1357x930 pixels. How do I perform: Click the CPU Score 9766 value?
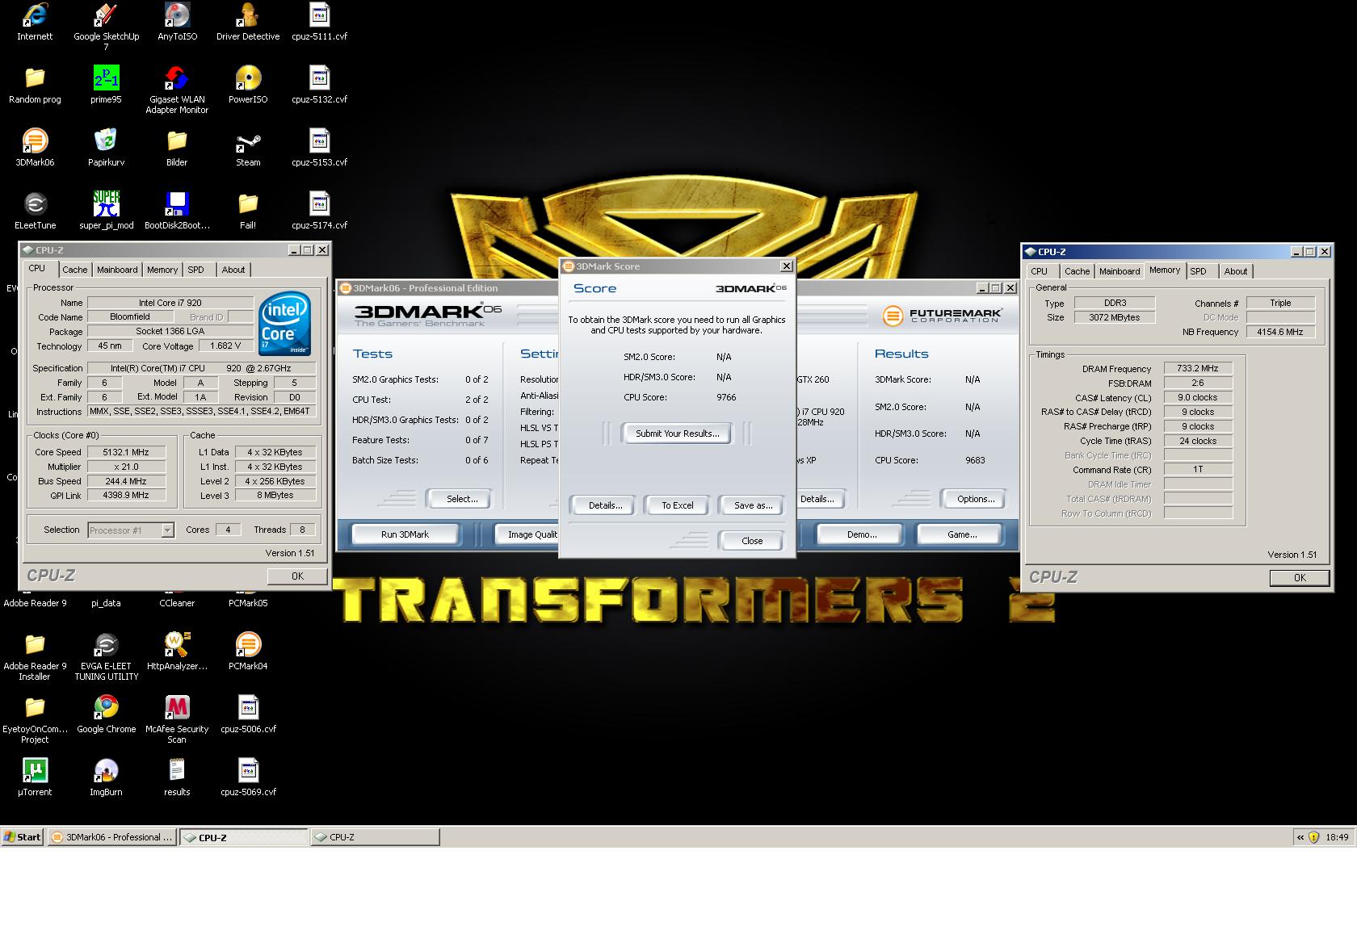point(726,397)
